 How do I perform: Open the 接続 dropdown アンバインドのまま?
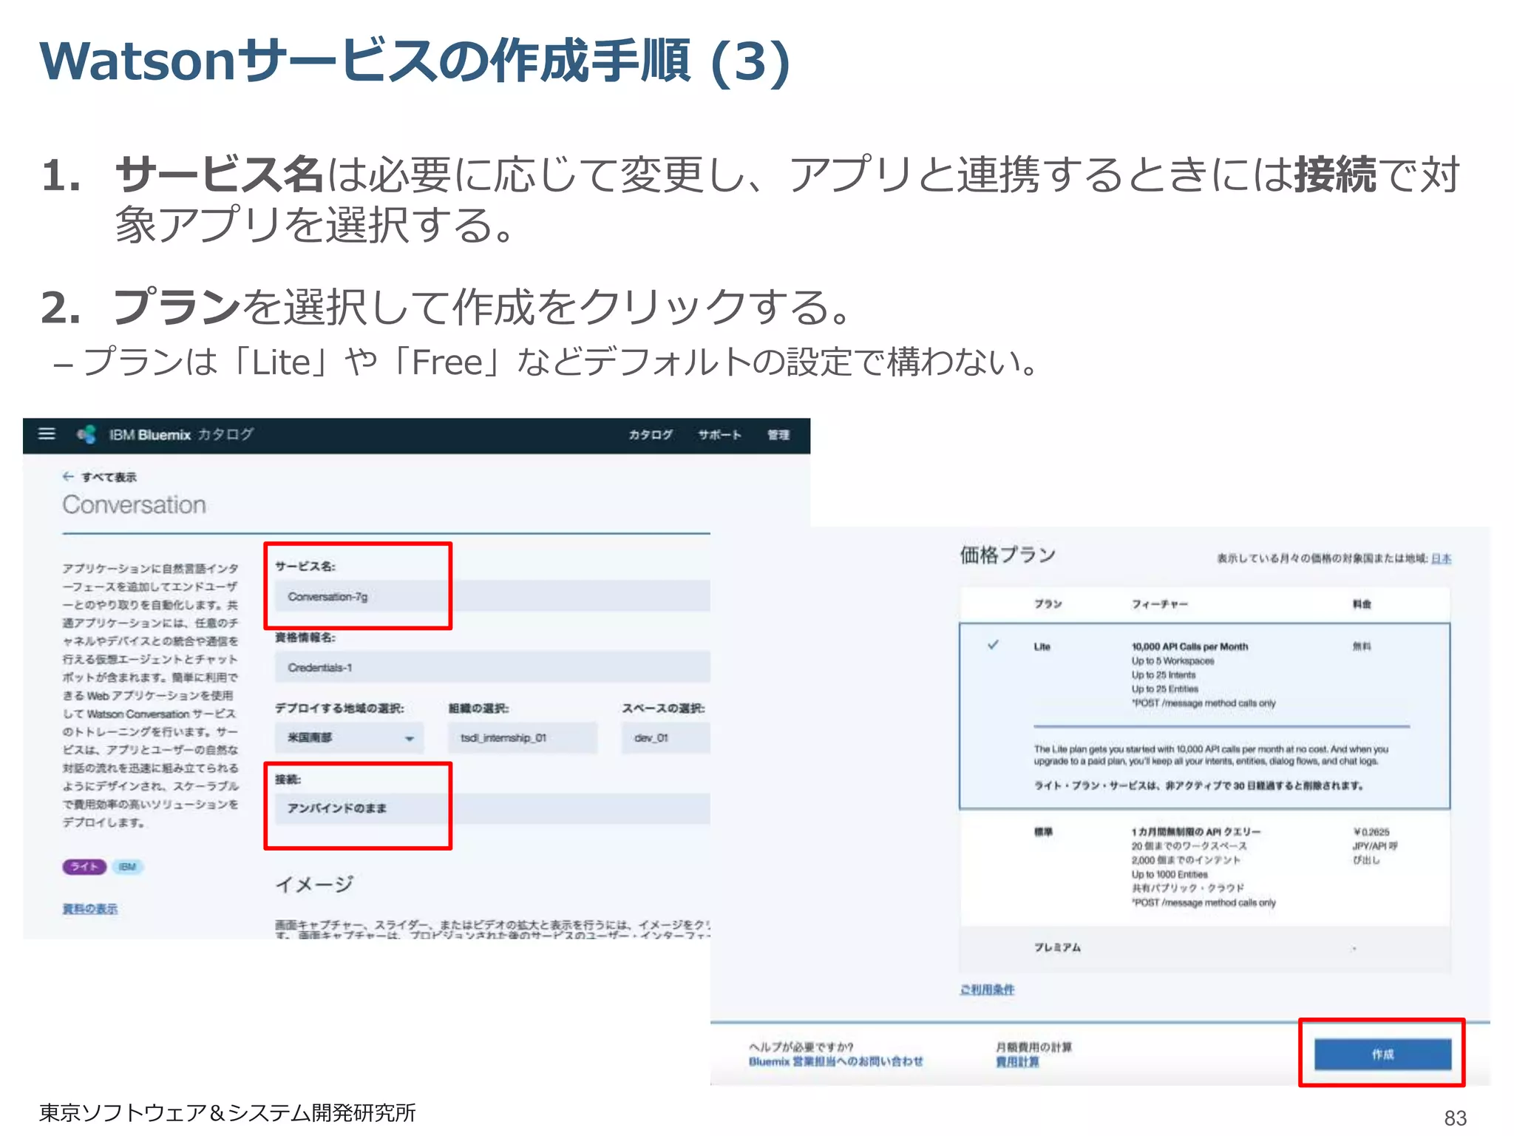click(492, 808)
